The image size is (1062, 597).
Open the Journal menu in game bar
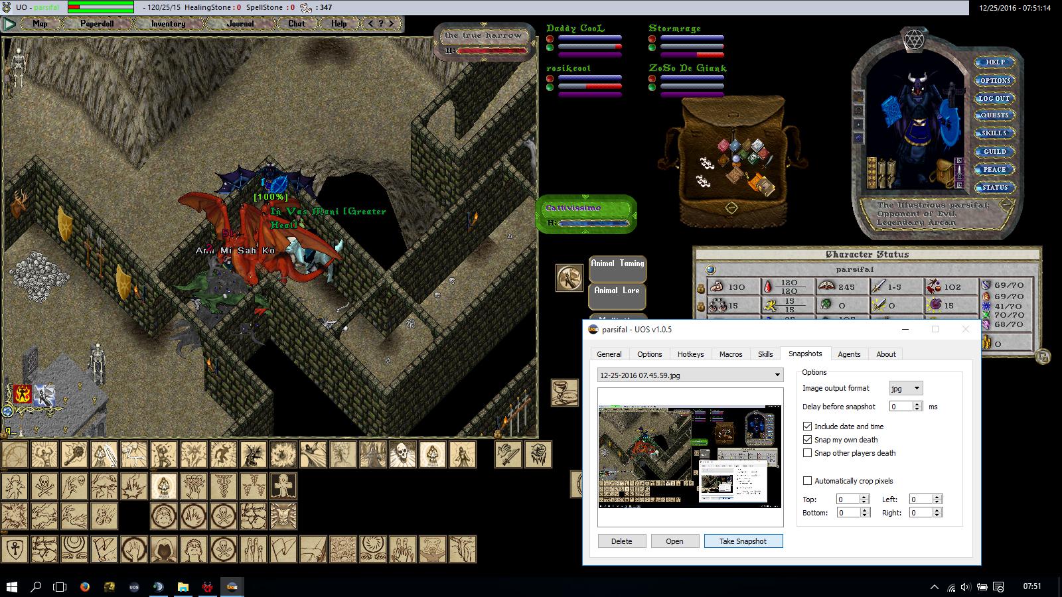tap(240, 23)
